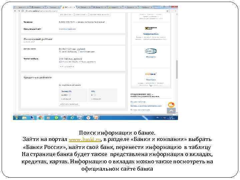Click the Телефоны label

click(x=28, y=22)
